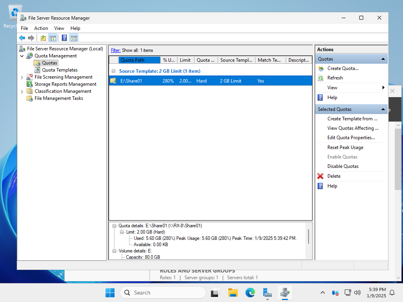The width and height of the screenshot is (403, 302).
Task: Collapse the Limit: 2.00 GB (Hard) node
Action: [x=122, y=232]
